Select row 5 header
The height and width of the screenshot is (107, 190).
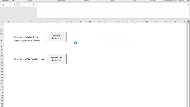point(2,37)
